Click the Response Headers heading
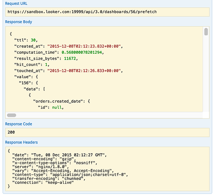 (x=22, y=142)
